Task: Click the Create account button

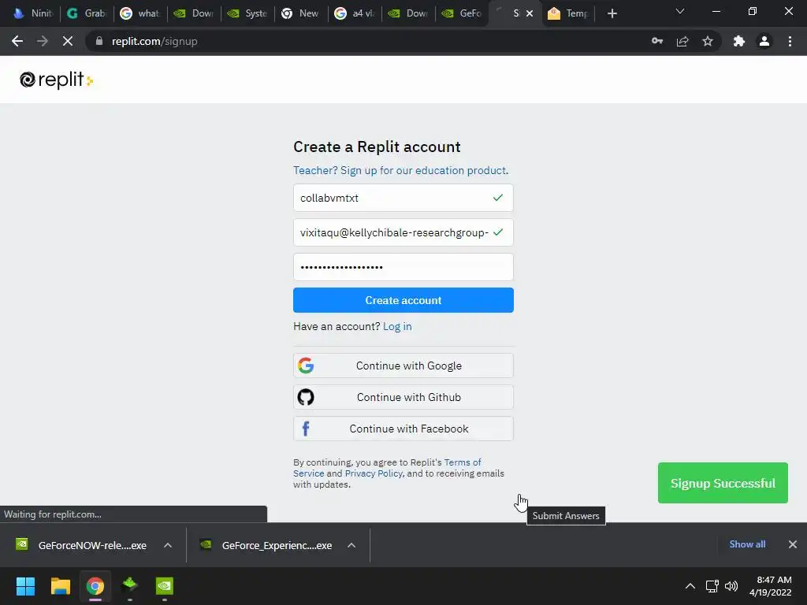Action: point(403,300)
